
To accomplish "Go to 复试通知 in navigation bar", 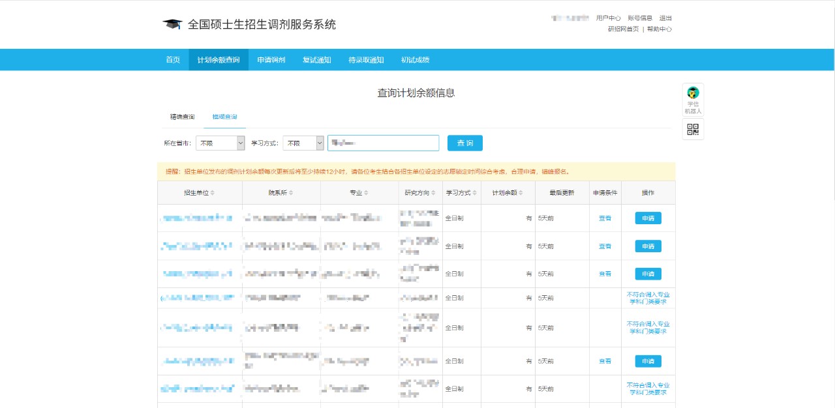I will pos(316,60).
